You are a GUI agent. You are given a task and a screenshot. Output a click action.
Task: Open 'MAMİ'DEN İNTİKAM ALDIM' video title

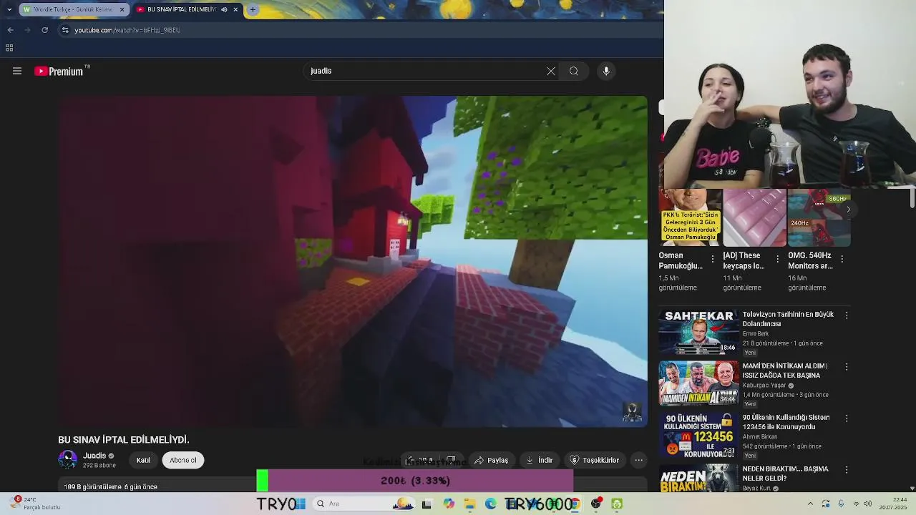pyautogui.click(x=785, y=371)
